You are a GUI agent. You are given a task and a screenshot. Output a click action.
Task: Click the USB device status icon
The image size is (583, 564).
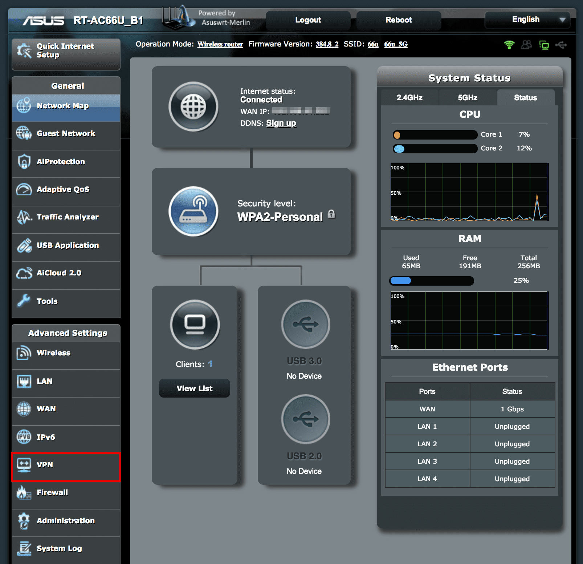[x=562, y=45]
